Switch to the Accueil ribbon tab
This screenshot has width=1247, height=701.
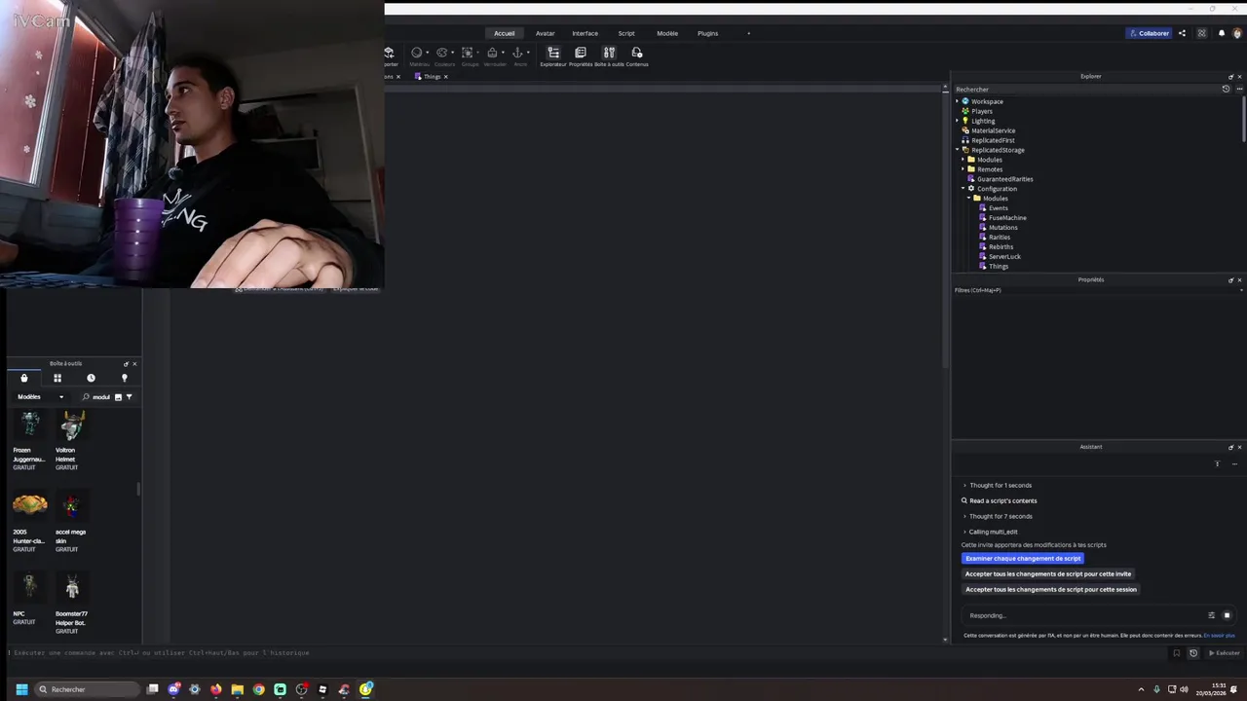pyautogui.click(x=505, y=33)
